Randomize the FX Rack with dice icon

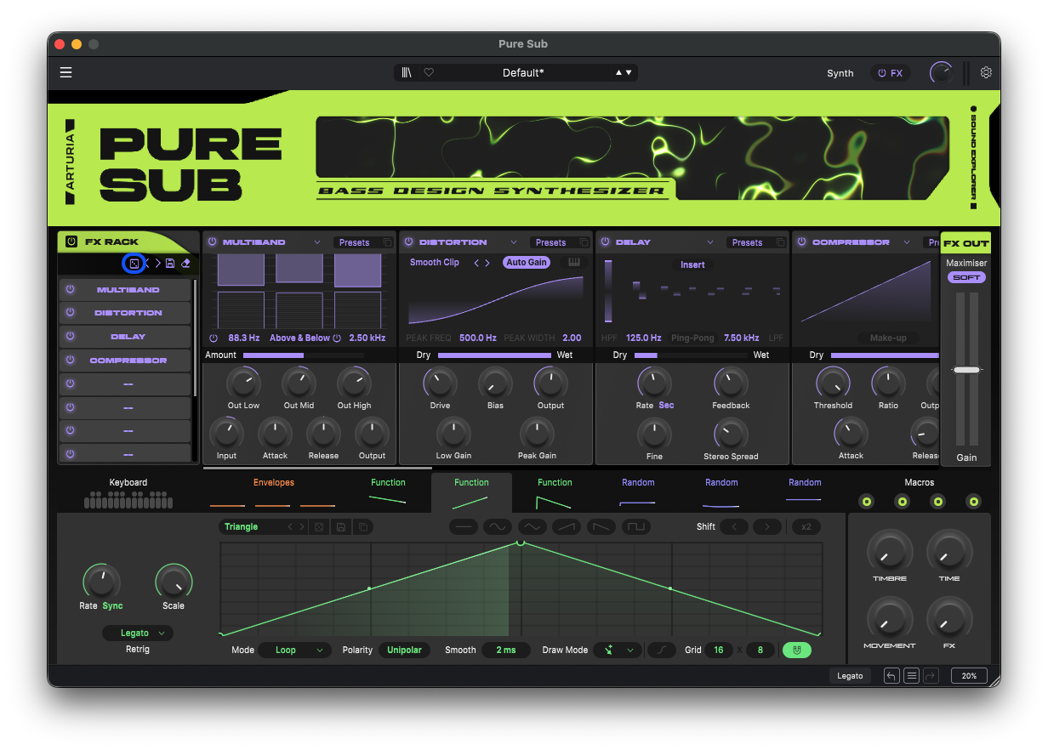point(134,264)
